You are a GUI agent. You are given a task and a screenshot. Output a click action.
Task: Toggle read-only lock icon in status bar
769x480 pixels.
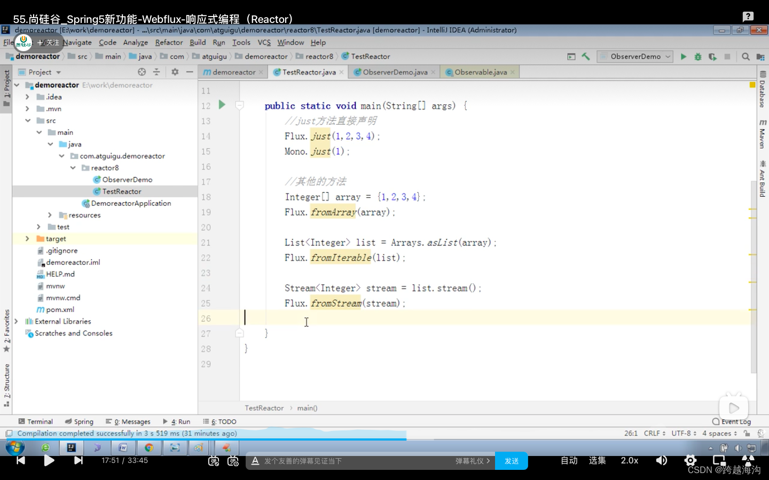point(747,434)
